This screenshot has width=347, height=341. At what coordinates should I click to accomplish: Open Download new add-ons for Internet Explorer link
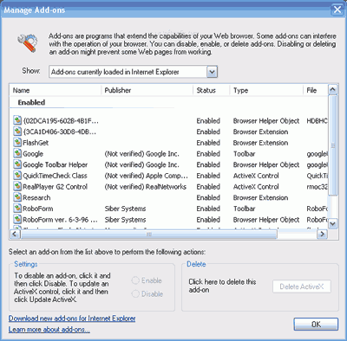coord(72,318)
